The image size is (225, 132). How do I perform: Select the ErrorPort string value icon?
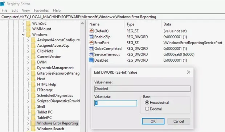91,42
